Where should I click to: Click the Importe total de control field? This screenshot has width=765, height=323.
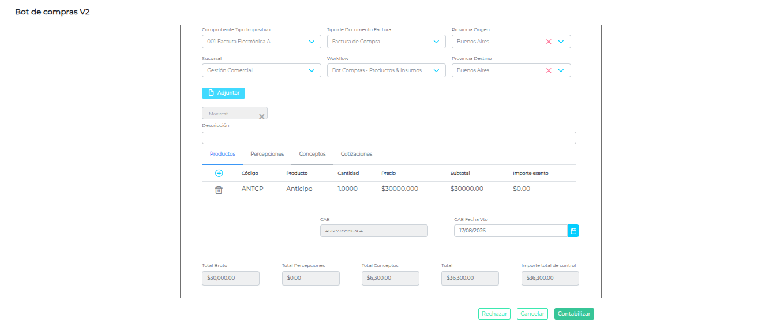(x=550, y=278)
